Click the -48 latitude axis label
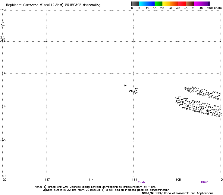Viewport: 223px width, 195px height. (x=3, y=140)
